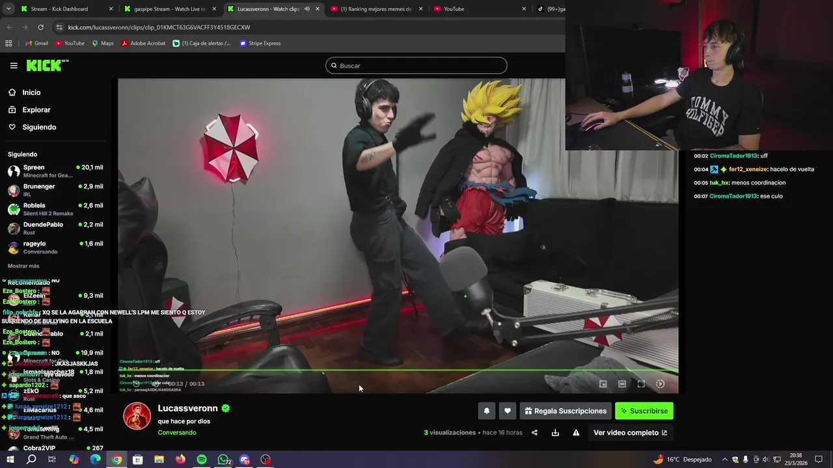Open Spreen channel in sidebar
The height and width of the screenshot is (468, 833).
pos(55,171)
